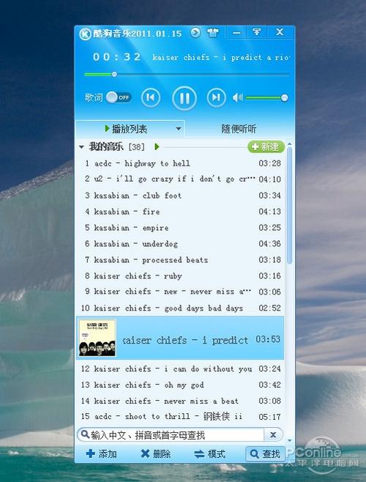Play the 我的音乐 list green arrow

(157, 147)
